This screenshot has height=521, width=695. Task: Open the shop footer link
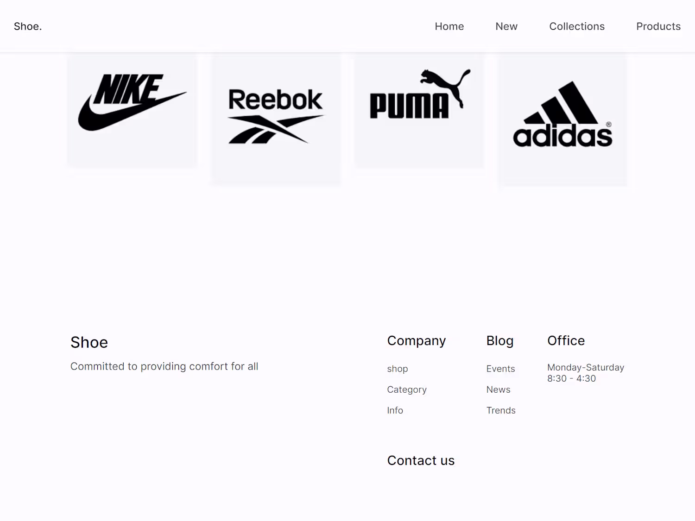[x=398, y=369]
